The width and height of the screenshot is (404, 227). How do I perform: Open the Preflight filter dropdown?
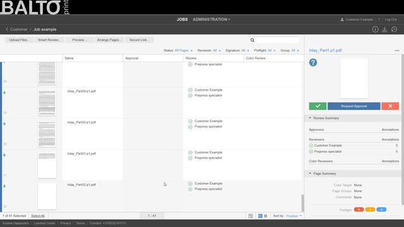[x=271, y=50]
